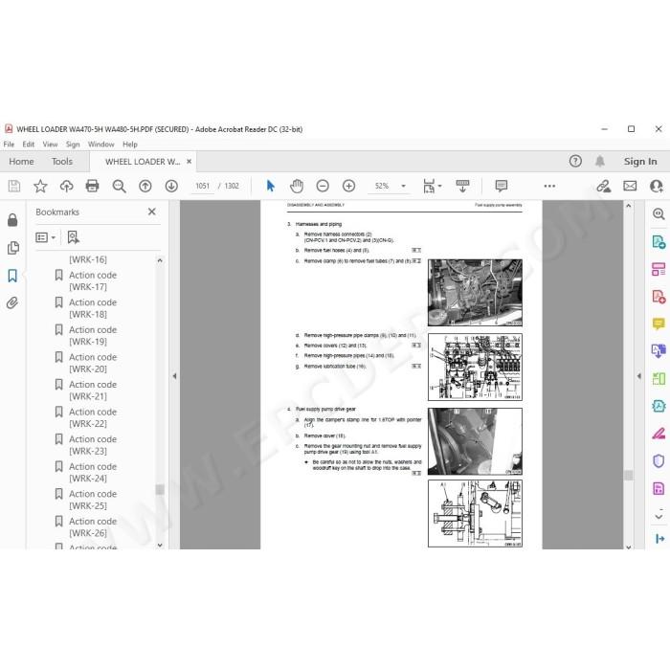Print the document via printer icon
Screen dimensions: 670x670
coord(92,186)
